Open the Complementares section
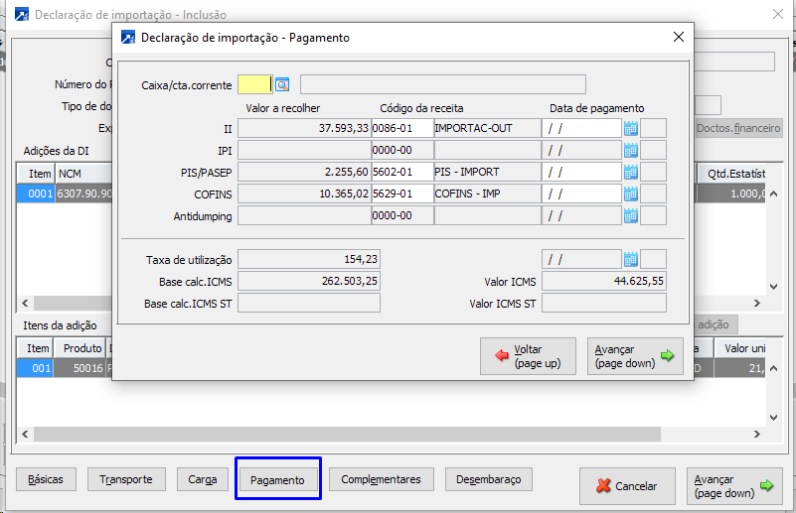The image size is (796, 513). click(382, 479)
